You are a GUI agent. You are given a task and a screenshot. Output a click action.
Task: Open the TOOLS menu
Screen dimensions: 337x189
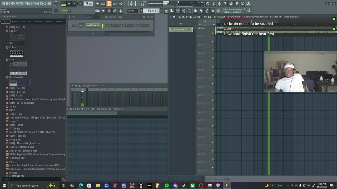click(x=43, y=4)
